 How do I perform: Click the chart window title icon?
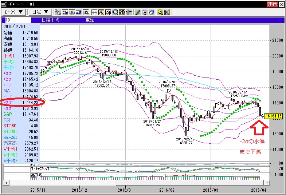pyautogui.click(x=4, y=4)
